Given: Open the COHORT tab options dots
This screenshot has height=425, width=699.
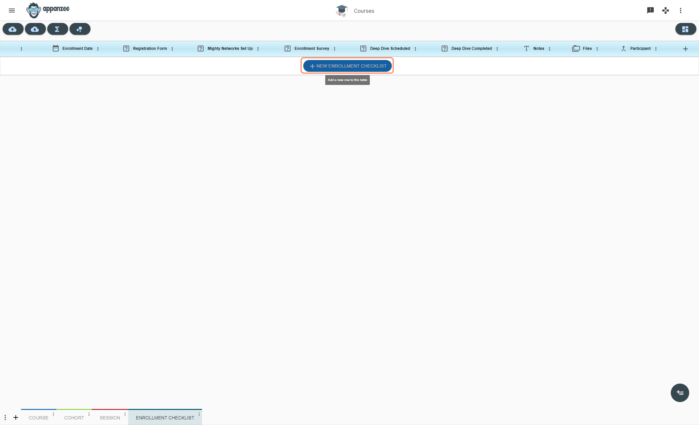Looking at the screenshot, I should coord(89,414).
